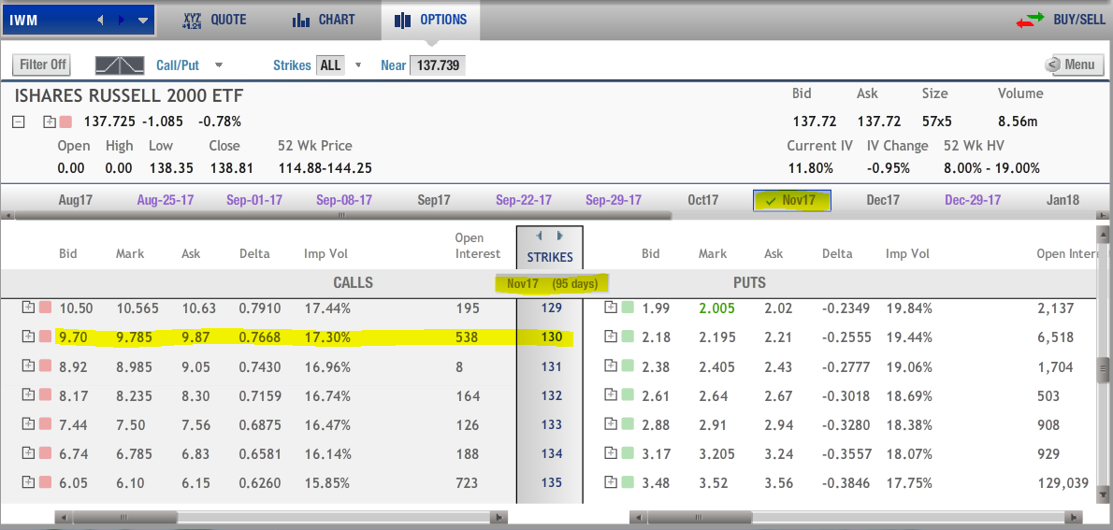
Task: Collapse the underlying row with the minus icon
Action: pos(19,122)
